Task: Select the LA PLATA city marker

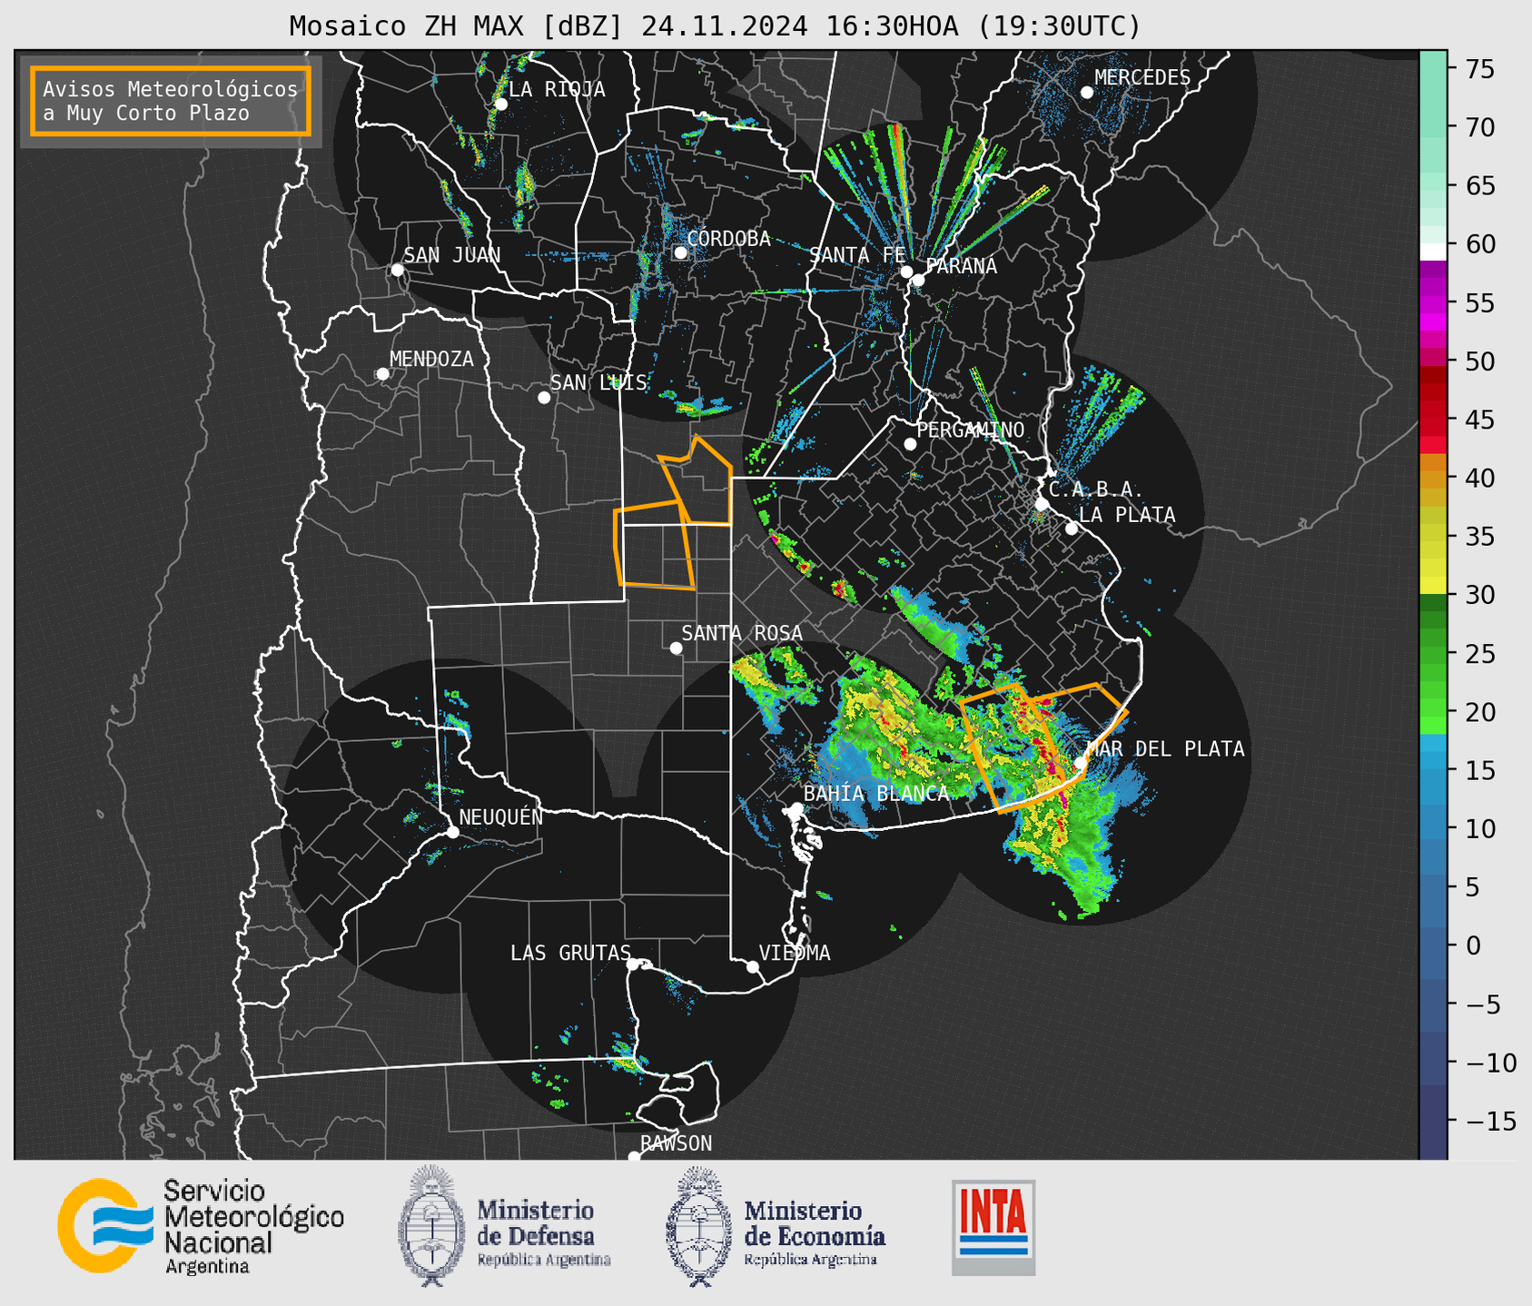Action: [1072, 529]
